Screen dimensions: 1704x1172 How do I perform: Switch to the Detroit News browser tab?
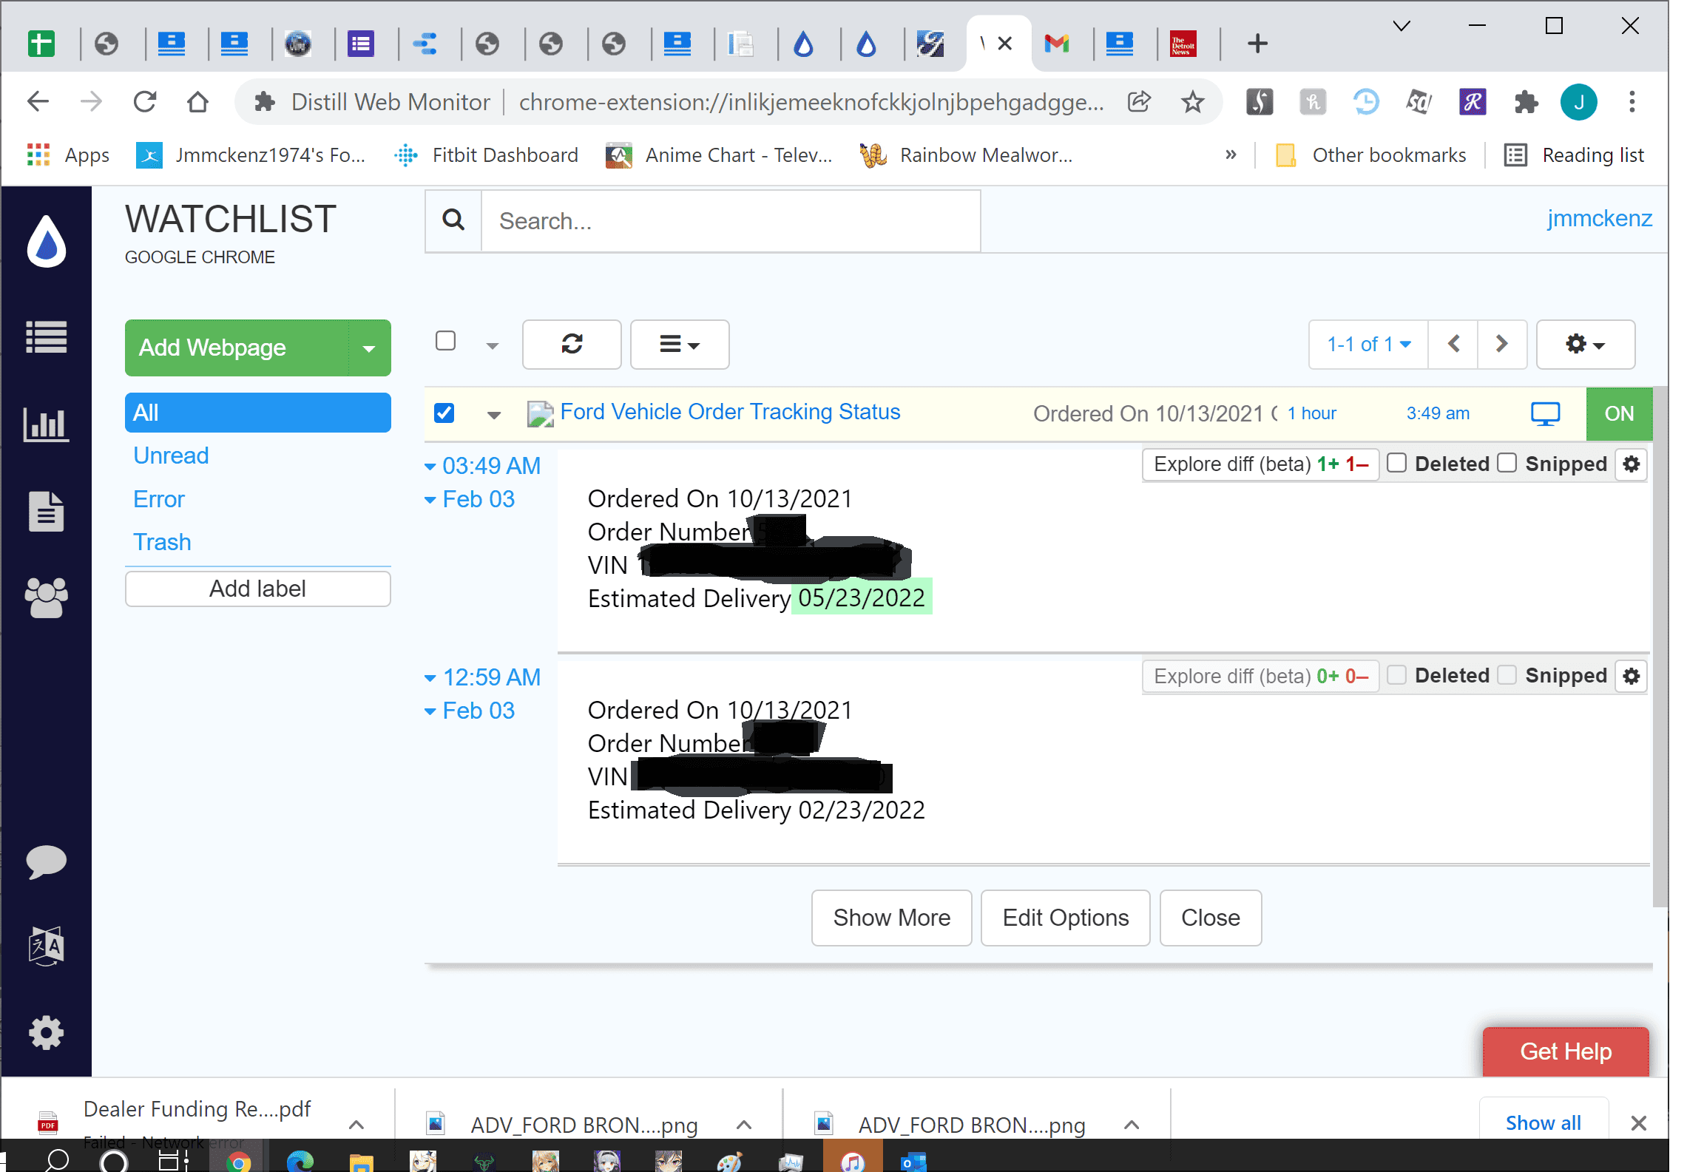(x=1183, y=44)
